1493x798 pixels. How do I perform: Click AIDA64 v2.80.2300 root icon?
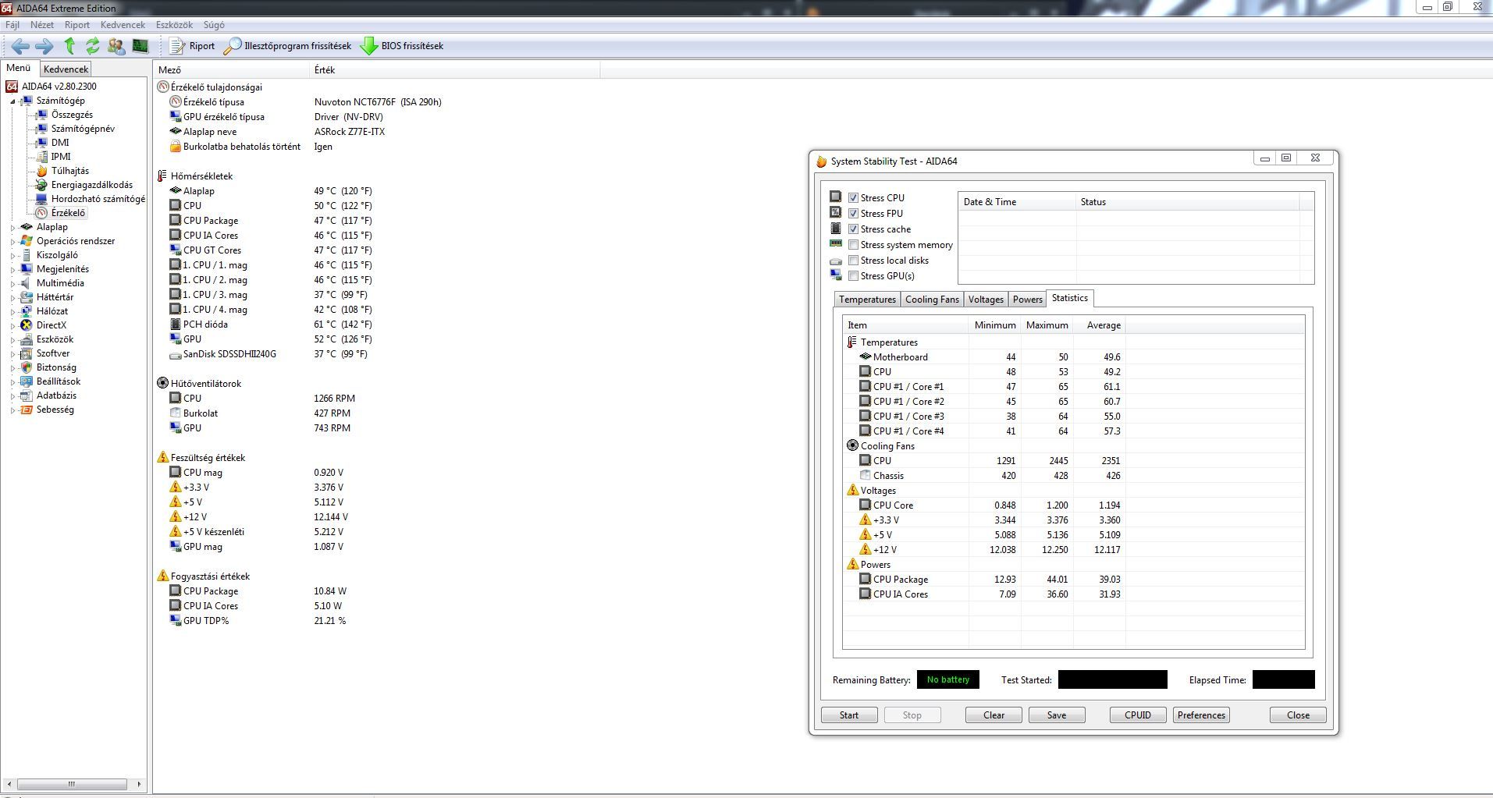click(12, 87)
